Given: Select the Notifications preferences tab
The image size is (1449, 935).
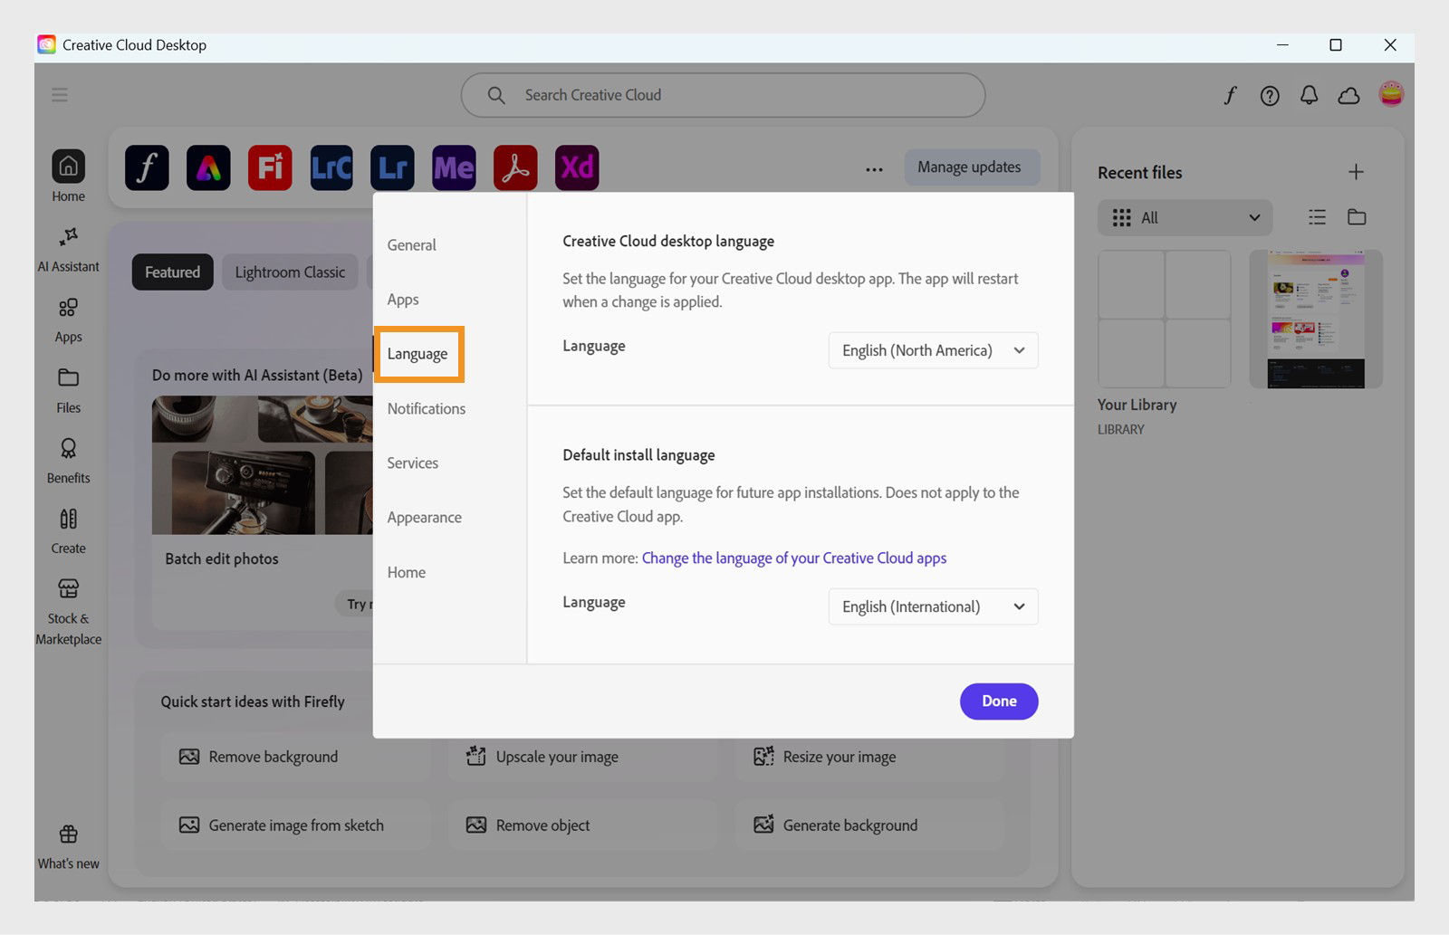Looking at the screenshot, I should tap(427, 408).
